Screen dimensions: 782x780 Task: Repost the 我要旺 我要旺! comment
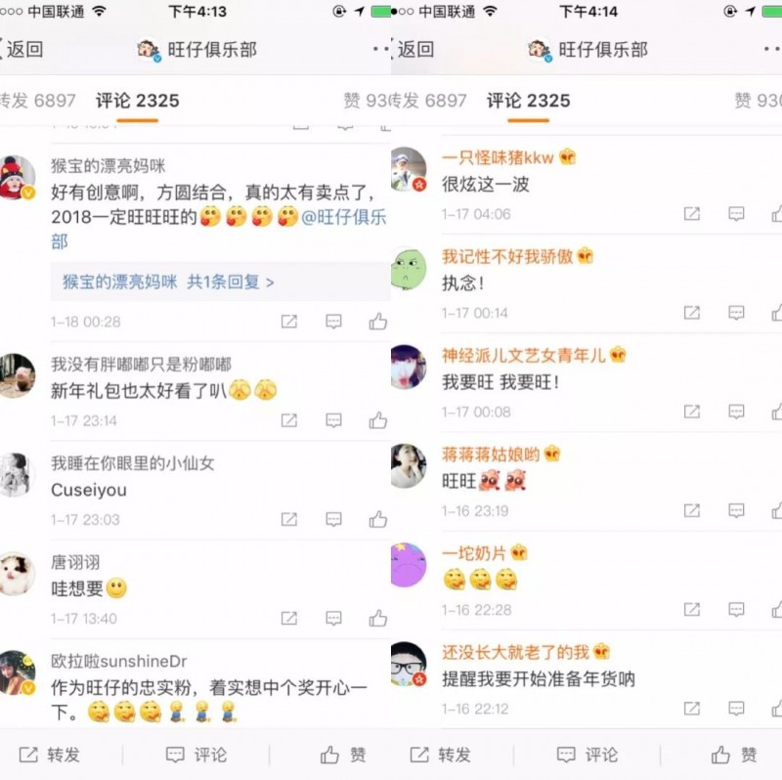pos(692,412)
